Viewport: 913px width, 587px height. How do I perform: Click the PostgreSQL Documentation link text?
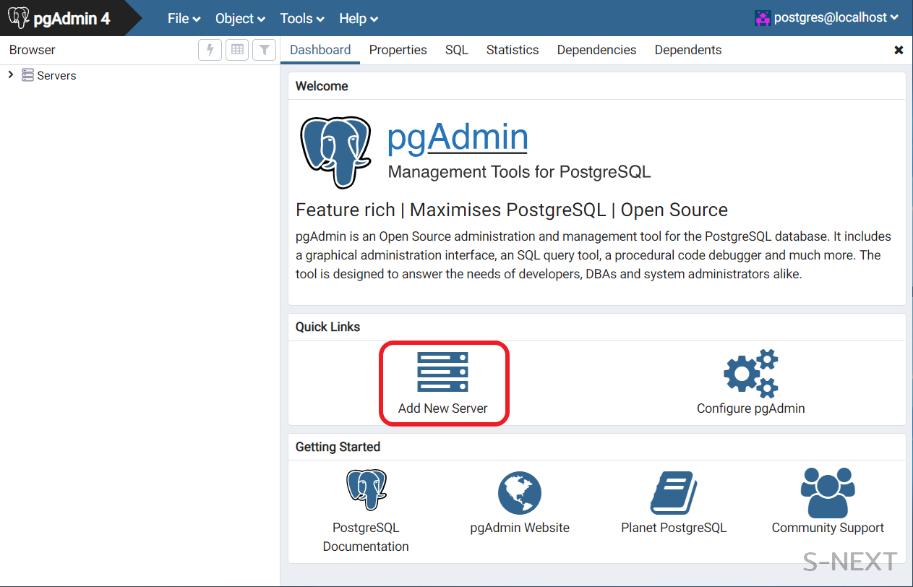tap(366, 537)
